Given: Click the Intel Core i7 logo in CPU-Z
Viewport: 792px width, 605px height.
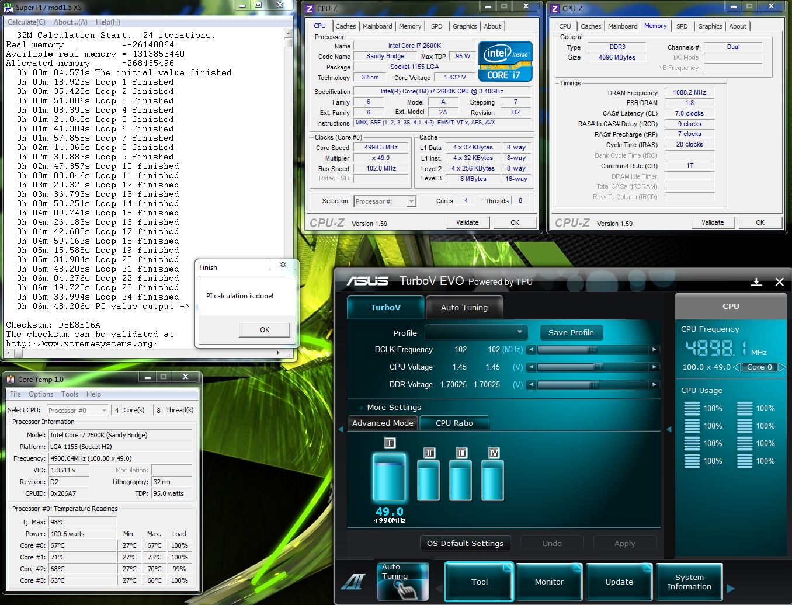Looking at the screenshot, I should (505, 61).
